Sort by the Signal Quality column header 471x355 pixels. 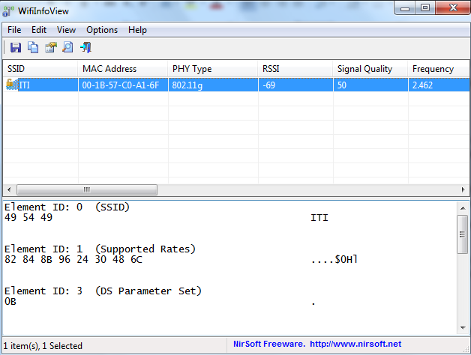coord(370,69)
